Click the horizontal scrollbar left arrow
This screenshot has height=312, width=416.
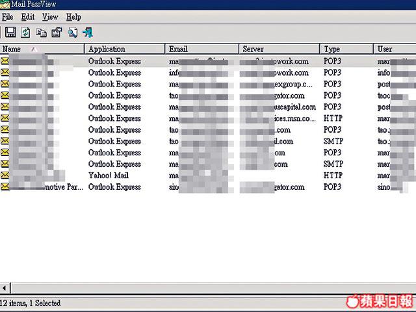pyautogui.click(x=5, y=288)
